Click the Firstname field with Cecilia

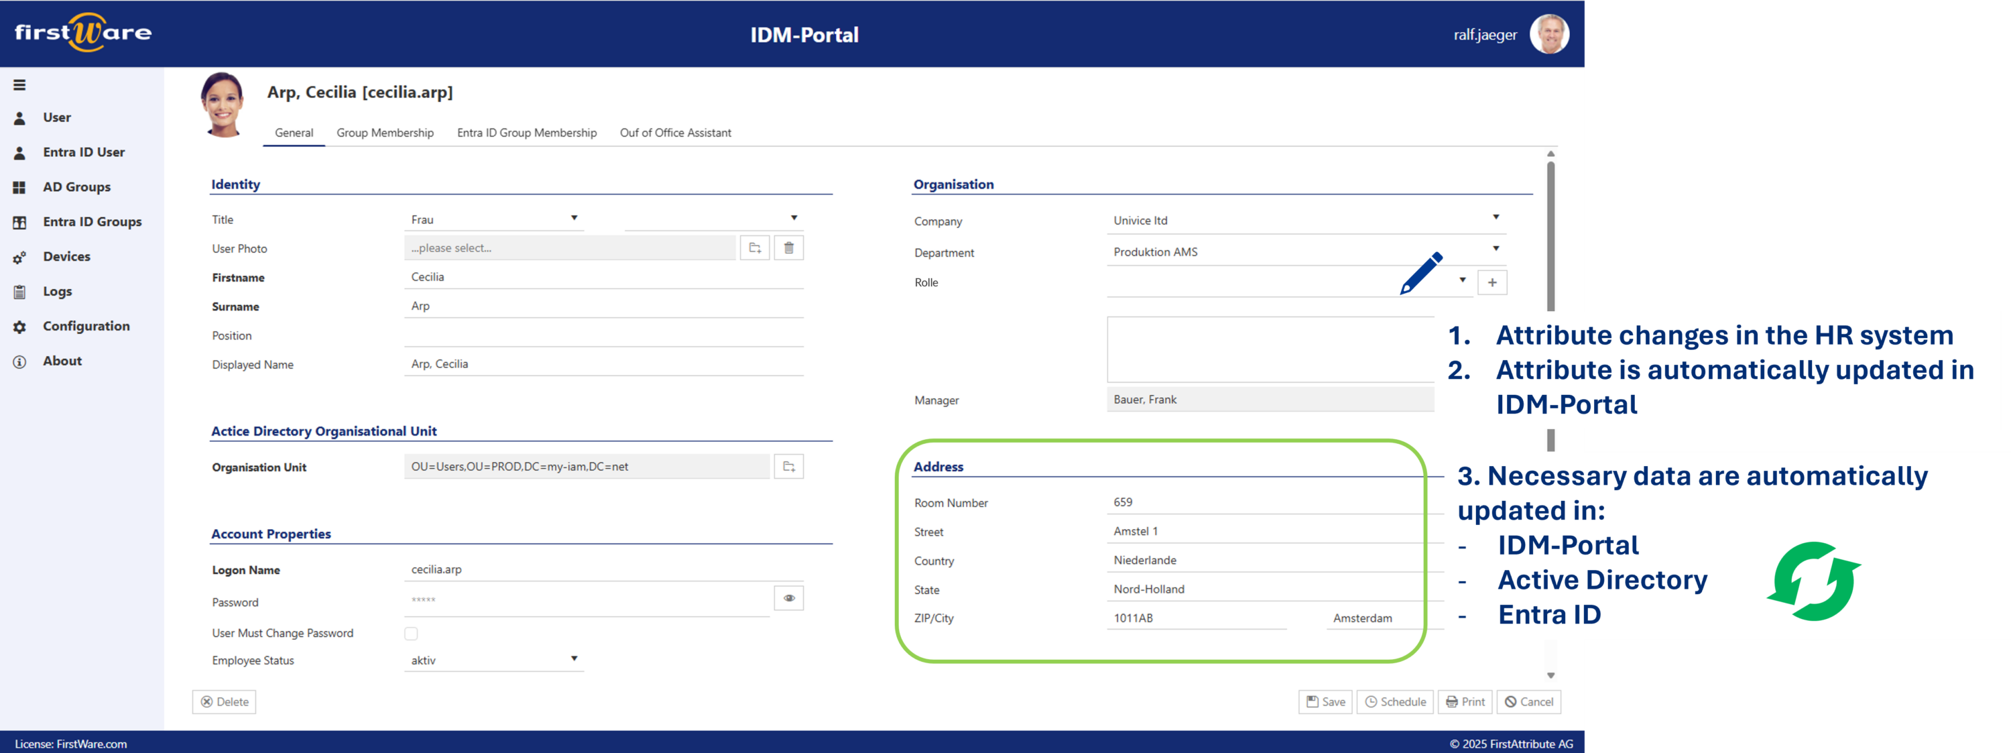point(603,278)
